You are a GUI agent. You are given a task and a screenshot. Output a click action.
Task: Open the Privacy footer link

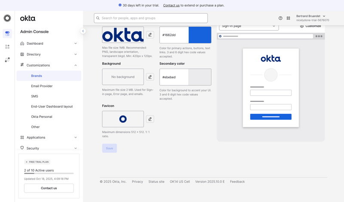coord(137,182)
